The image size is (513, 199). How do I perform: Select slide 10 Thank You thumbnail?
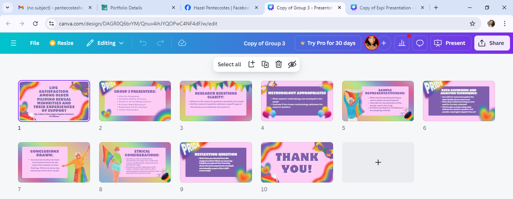(x=297, y=162)
